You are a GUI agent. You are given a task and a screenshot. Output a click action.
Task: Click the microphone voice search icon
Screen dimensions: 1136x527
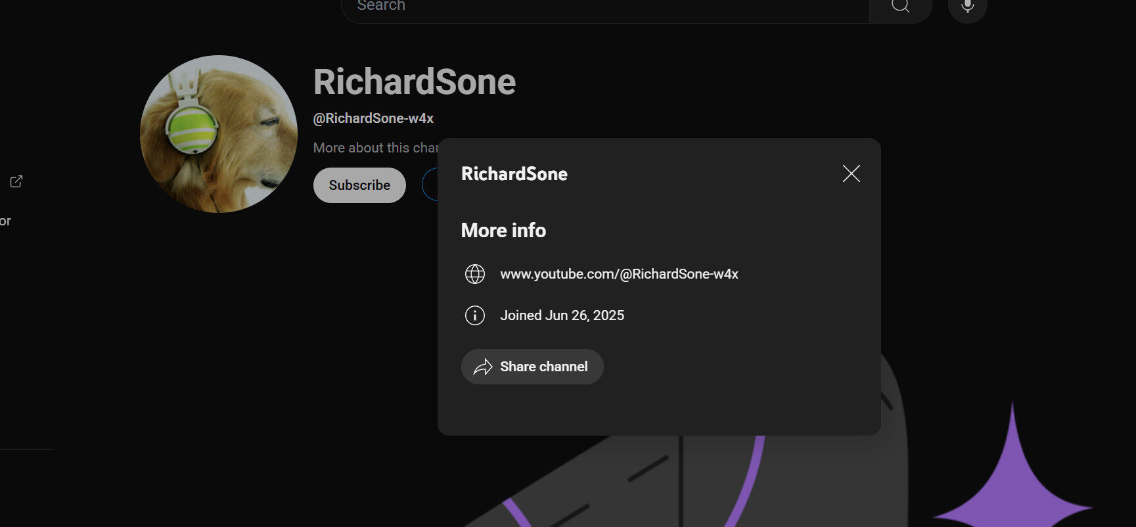[x=967, y=7]
